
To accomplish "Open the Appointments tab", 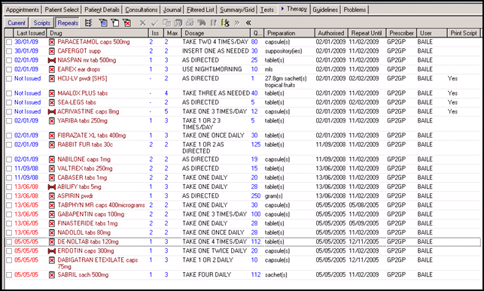I will [23, 10].
